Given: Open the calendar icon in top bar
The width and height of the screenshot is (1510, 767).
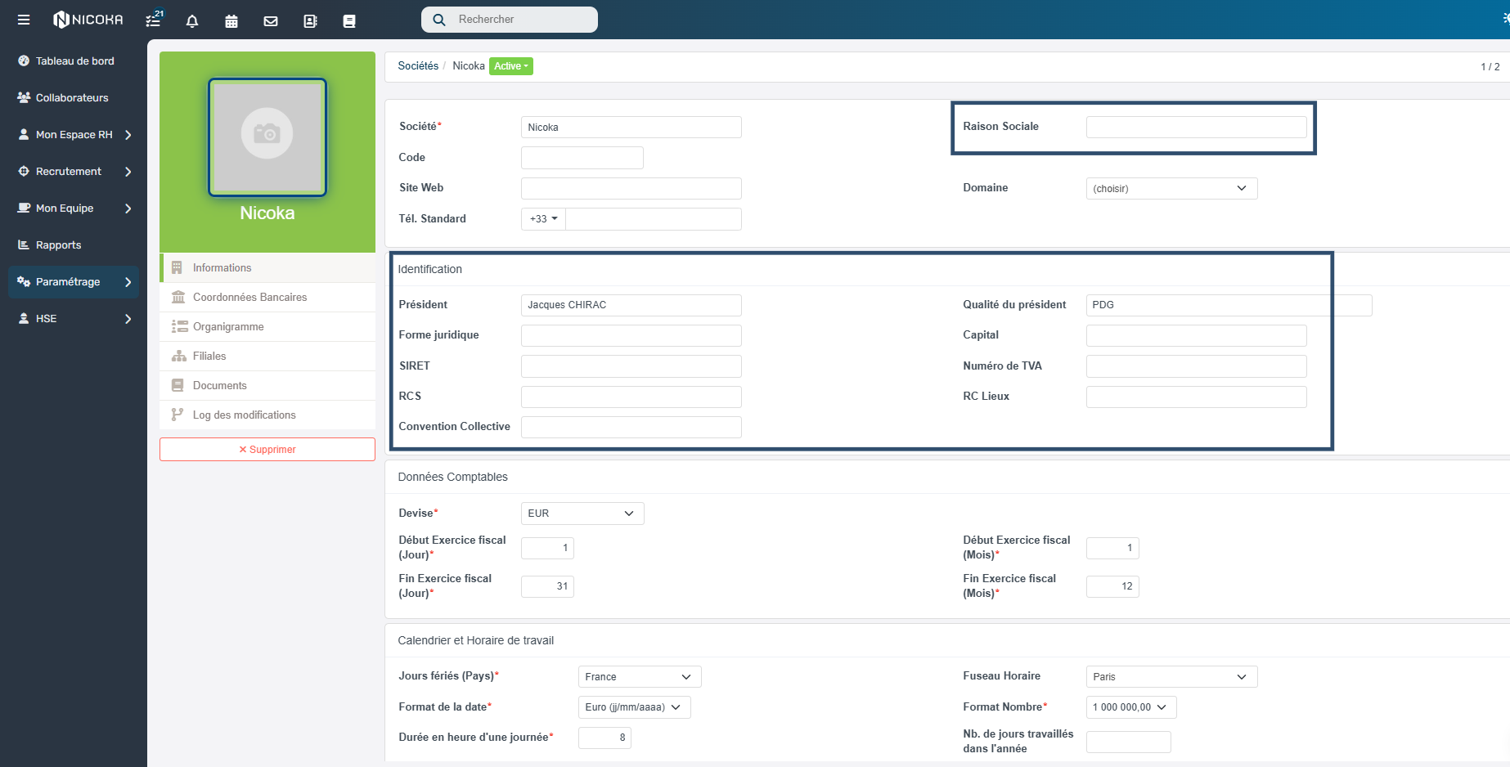Looking at the screenshot, I should pyautogui.click(x=231, y=21).
